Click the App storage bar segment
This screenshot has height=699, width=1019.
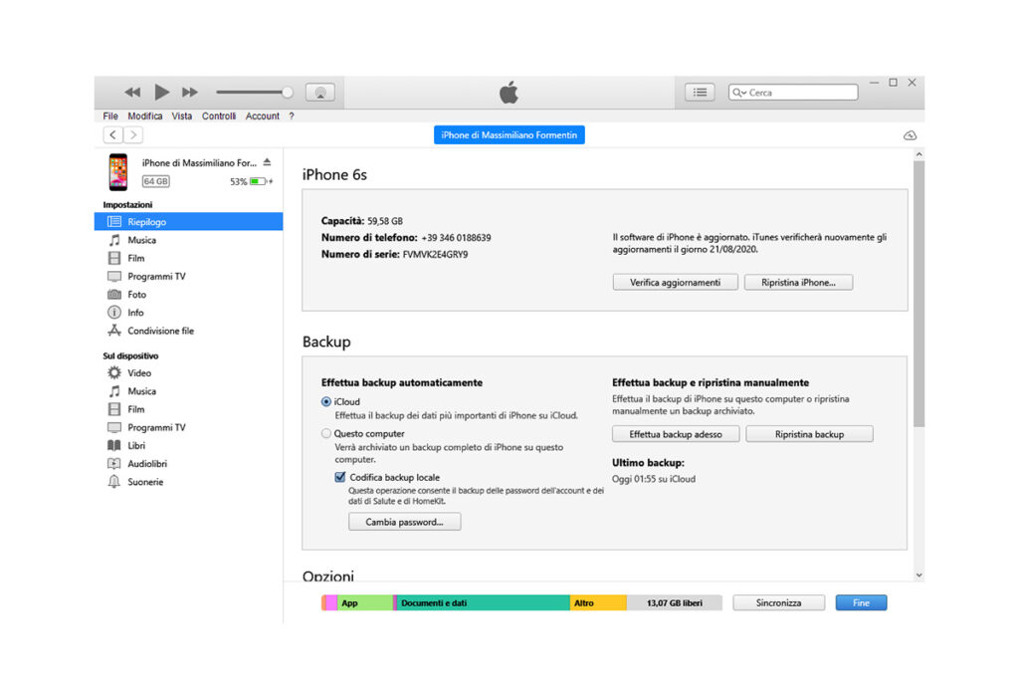coord(364,602)
